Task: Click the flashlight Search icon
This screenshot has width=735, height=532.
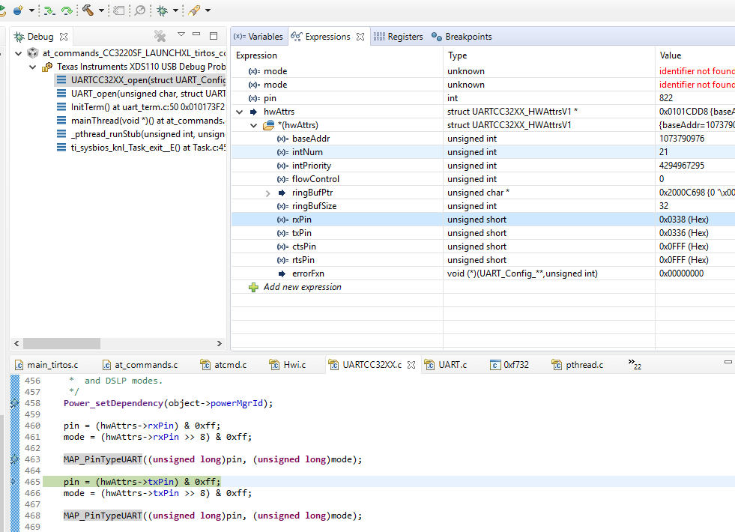Action: point(194,10)
